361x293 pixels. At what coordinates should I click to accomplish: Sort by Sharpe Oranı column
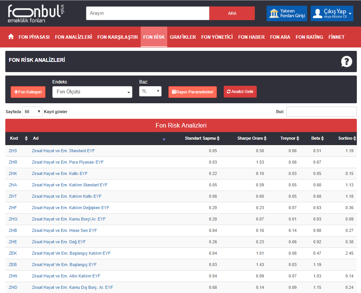(x=252, y=138)
